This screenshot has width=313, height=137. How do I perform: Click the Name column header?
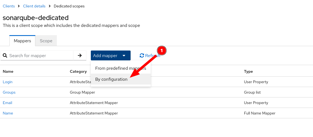pos(8,71)
